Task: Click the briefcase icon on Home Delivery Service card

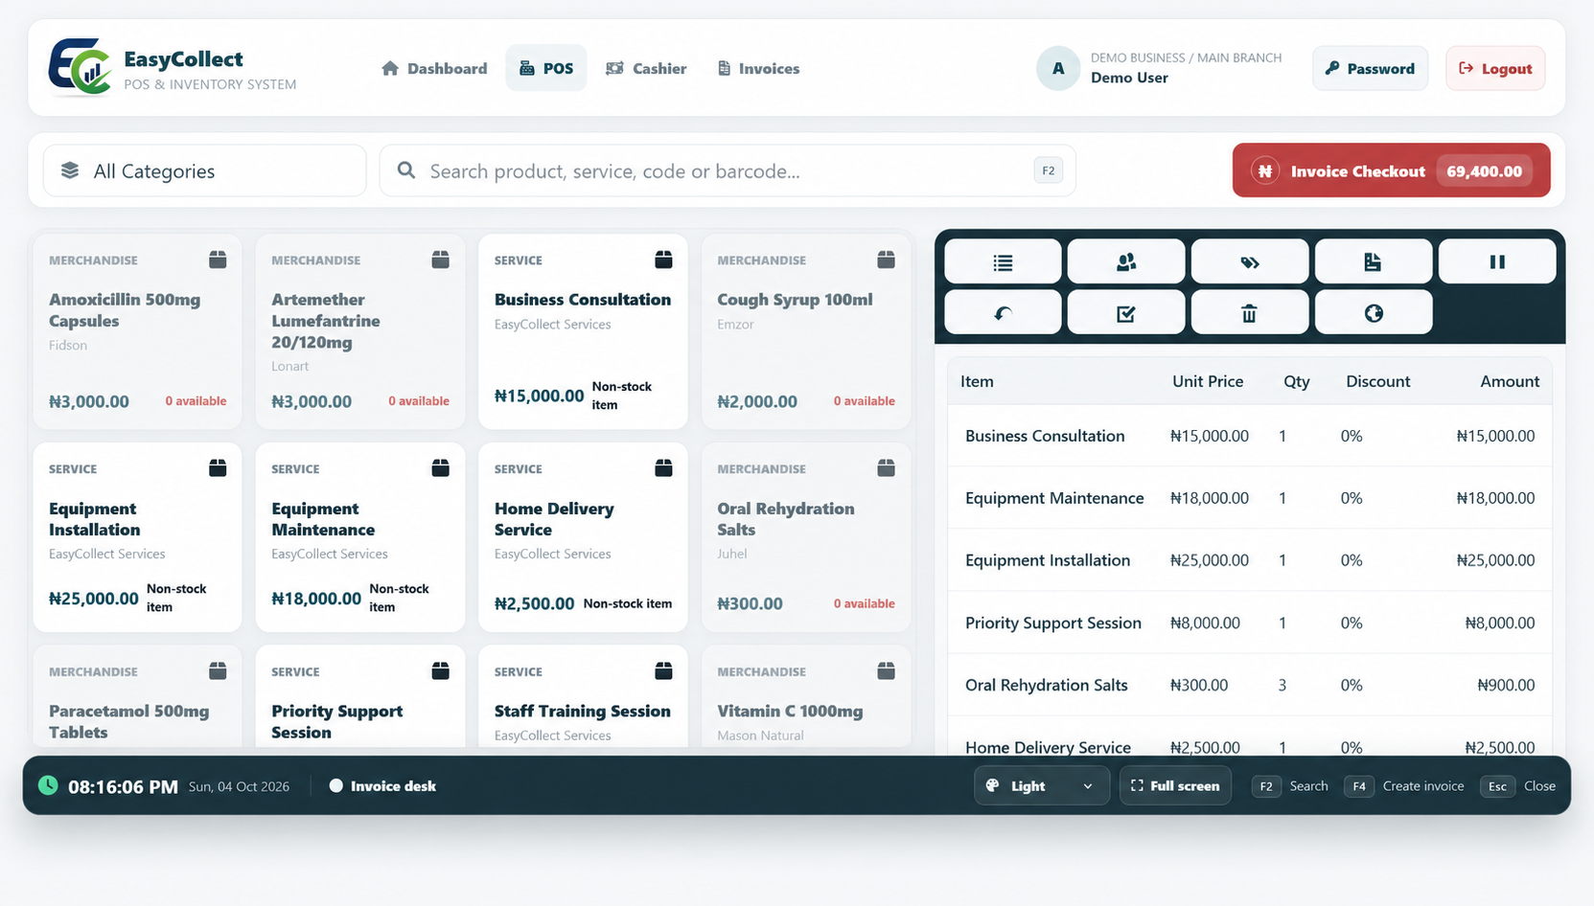Action: (663, 467)
